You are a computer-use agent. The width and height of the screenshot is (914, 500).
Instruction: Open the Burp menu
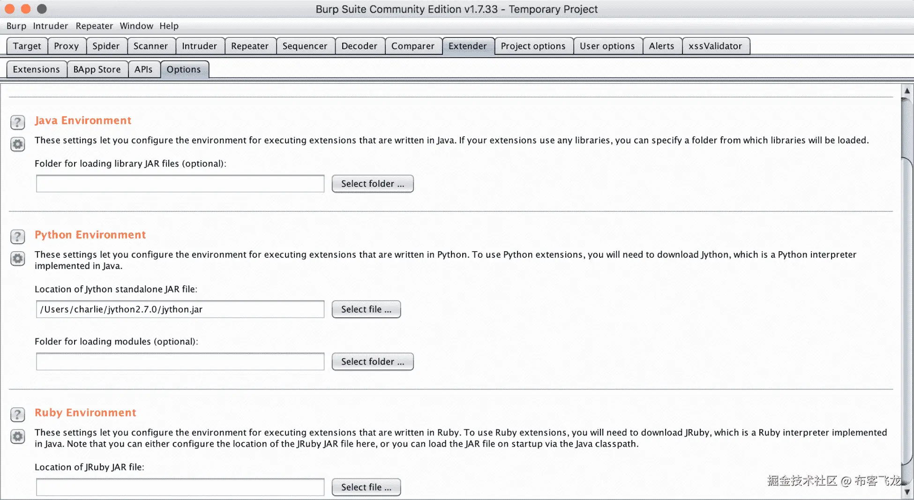tap(16, 26)
